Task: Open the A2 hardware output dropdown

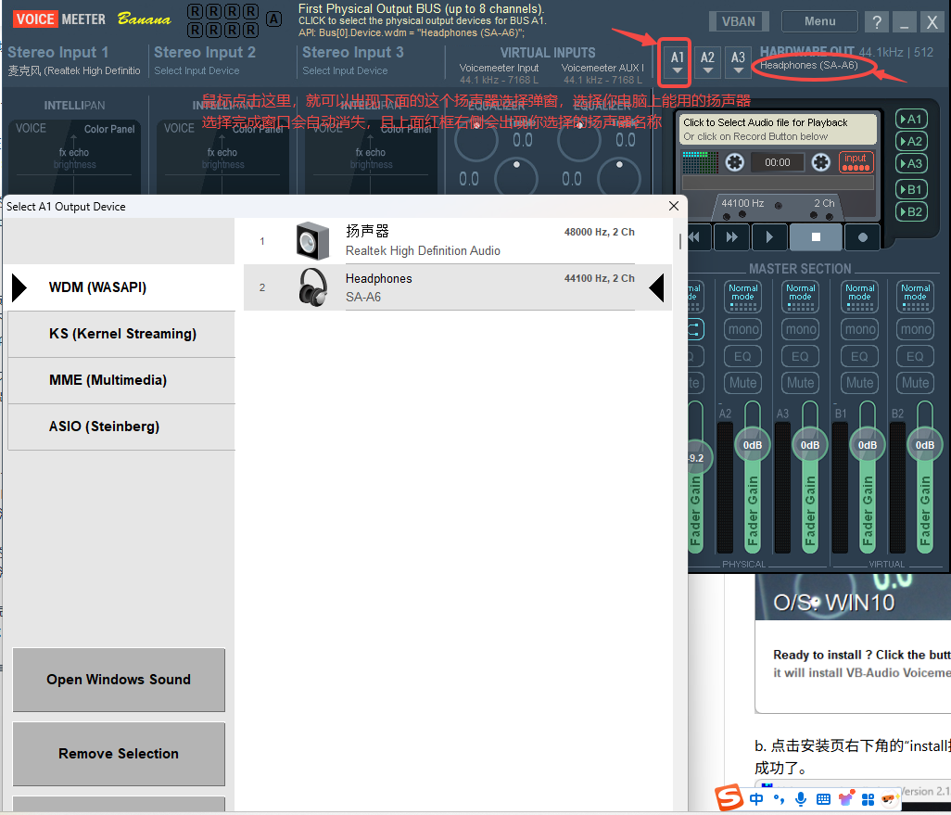Action: coord(707,62)
